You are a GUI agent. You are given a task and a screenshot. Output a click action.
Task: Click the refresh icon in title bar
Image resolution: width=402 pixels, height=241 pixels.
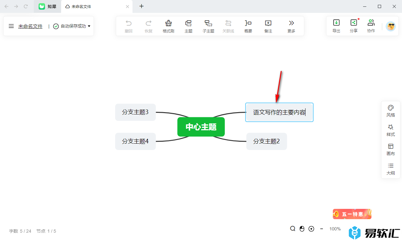click(26, 6)
